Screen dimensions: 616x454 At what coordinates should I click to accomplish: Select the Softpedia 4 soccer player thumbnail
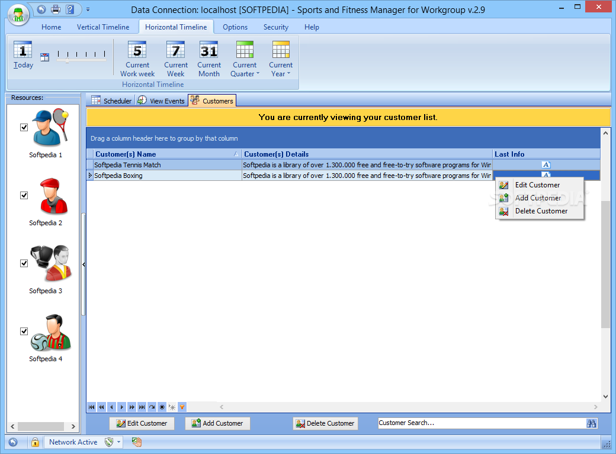[x=51, y=332]
